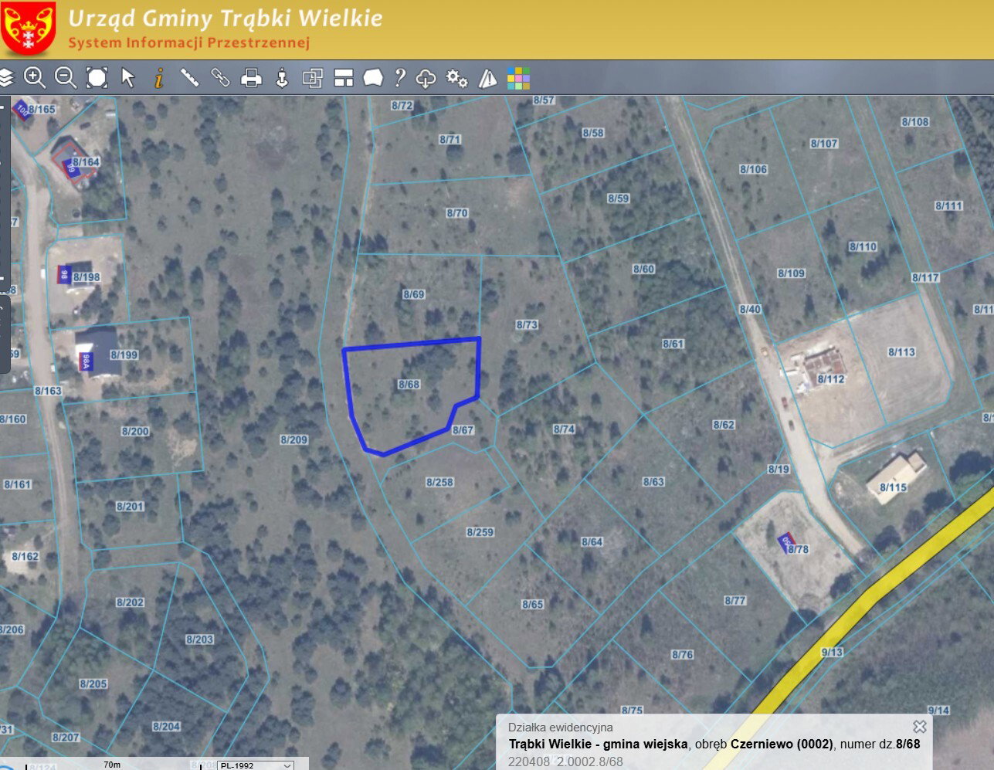Open the colored grid palette
The image size is (994, 770).
[518, 78]
